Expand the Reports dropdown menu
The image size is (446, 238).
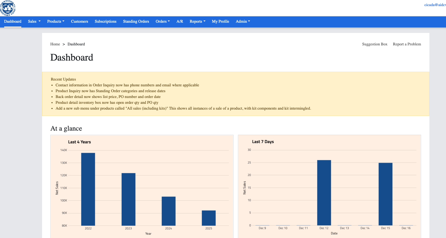click(x=198, y=21)
